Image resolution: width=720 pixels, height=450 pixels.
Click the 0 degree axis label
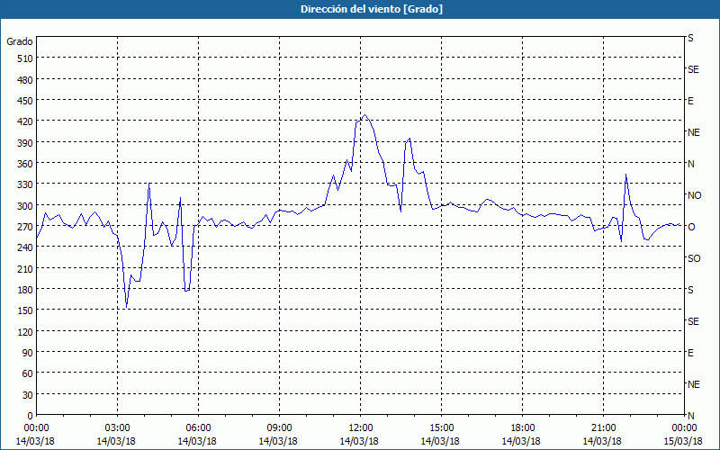[31, 416]
